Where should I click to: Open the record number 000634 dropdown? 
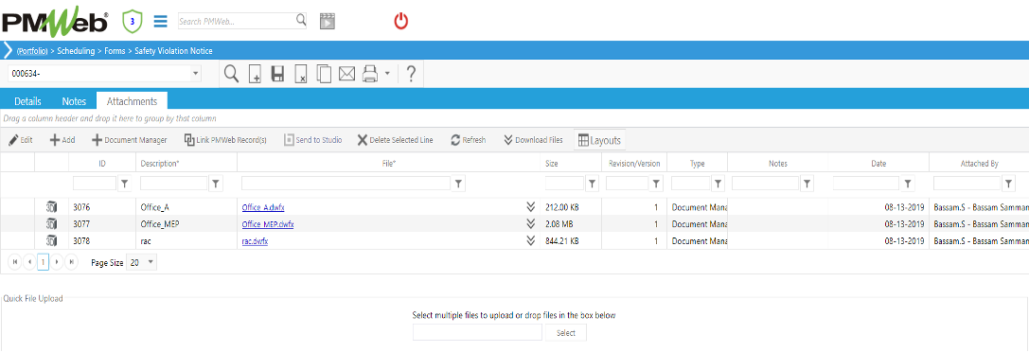coord(196,74)
